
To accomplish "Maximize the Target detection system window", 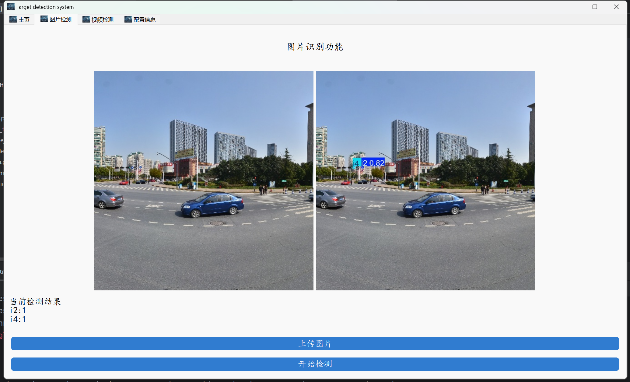I will [x=595, y=7].
